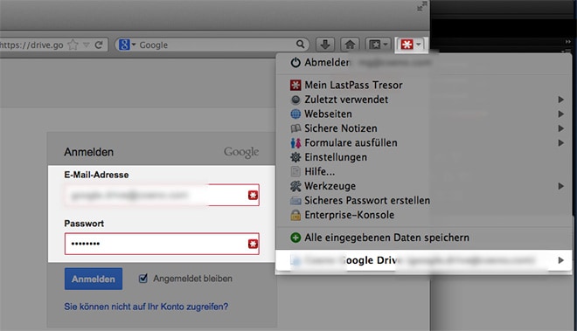The width and height of the screenshot is (577, 331).
Task: Open Sie können nicht auf Ihr Konto zugreifen link
Action: click(146, 307)
